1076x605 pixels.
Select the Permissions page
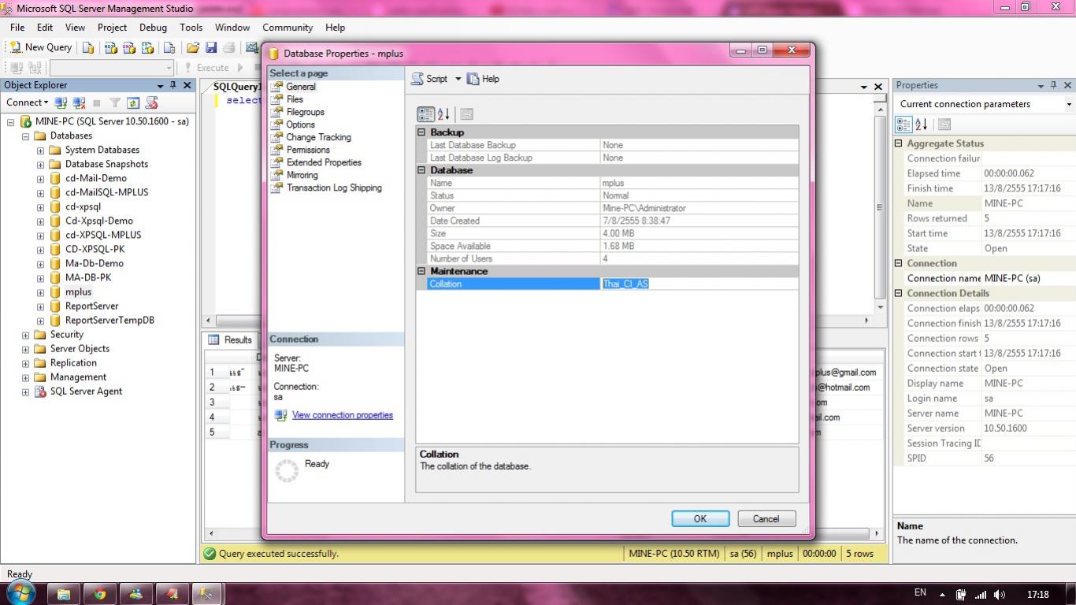point(308,150)
